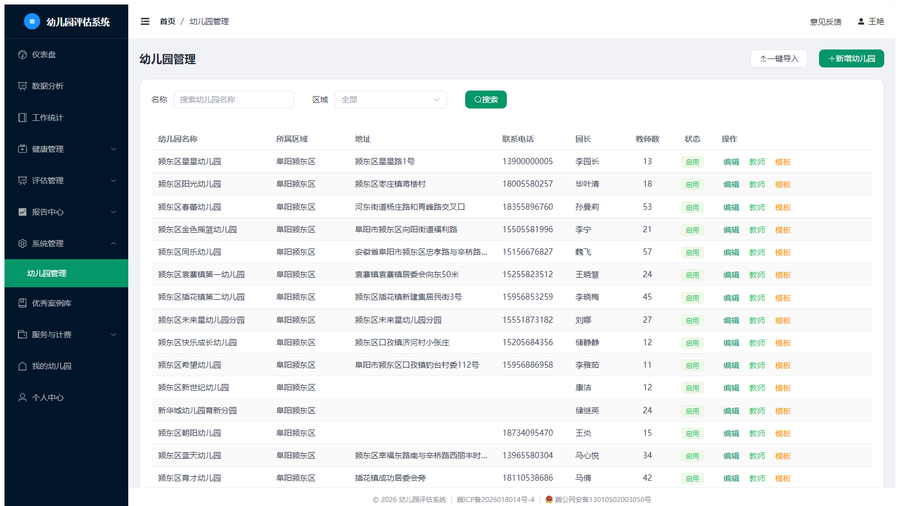900x506 pixels.
Task: Click the address 颍东区枣庄镇蒋楼村
Action: coord(390,184)
